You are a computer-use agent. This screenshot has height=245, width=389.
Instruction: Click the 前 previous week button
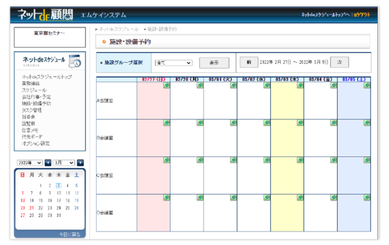click(x=248, y=62)
